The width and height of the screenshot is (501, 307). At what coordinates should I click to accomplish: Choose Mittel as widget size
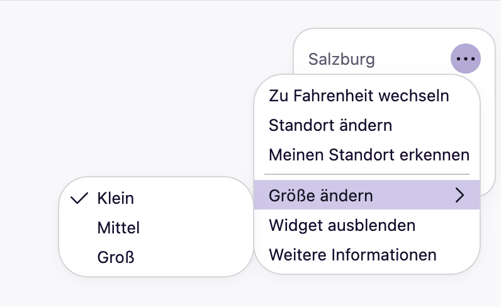(x=156, y=228)
